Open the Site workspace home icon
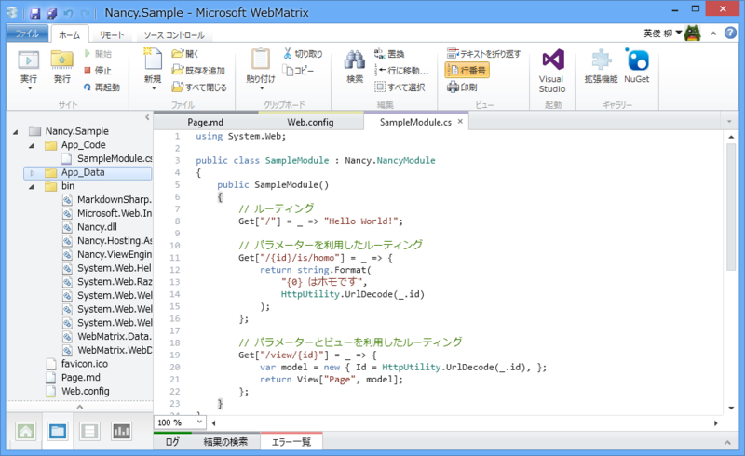Screen dimensions: 745x456 click(x=26, y=431)
